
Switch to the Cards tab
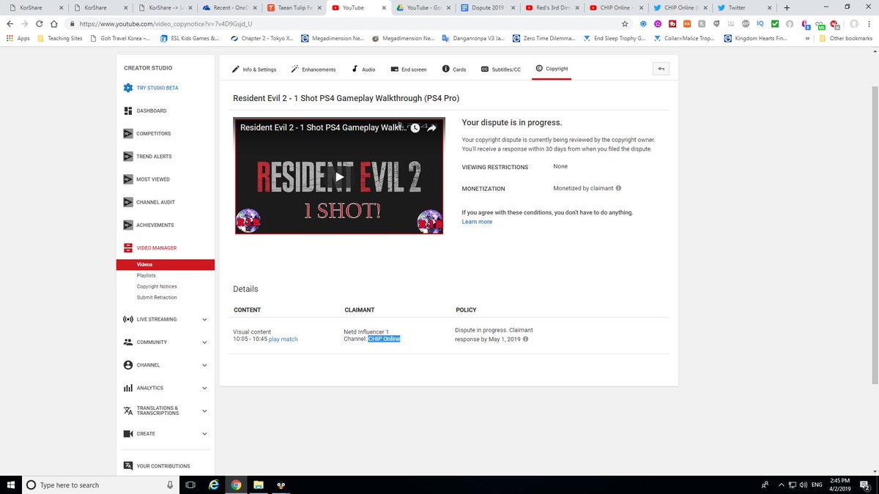454,70
